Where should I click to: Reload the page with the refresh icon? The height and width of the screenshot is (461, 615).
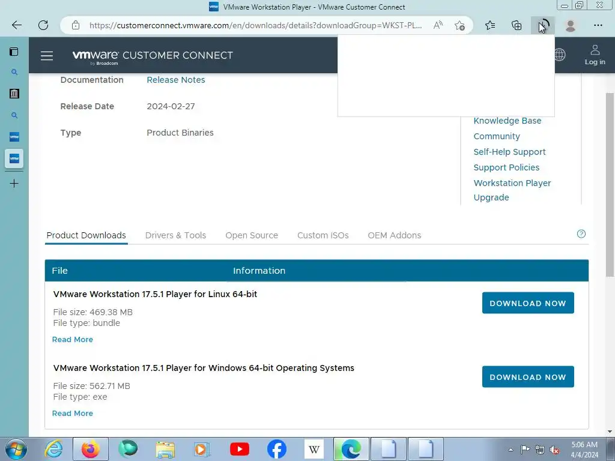(43, 25)
